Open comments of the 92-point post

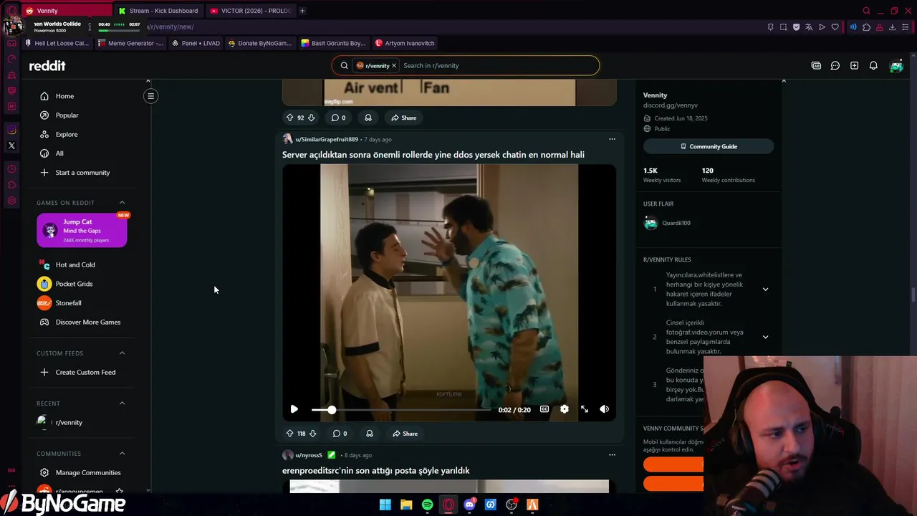(338, 118)
